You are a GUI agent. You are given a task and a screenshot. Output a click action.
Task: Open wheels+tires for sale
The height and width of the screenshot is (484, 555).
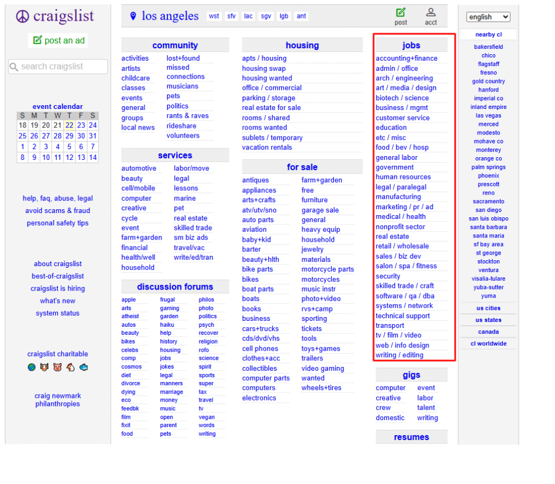click(321, 388)
